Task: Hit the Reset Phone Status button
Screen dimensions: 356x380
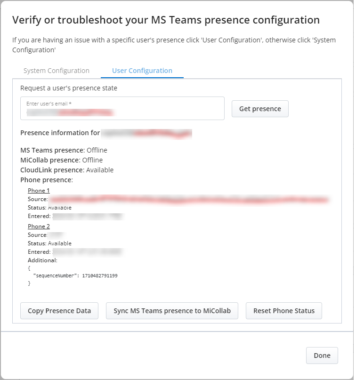Action: [283, 311]
